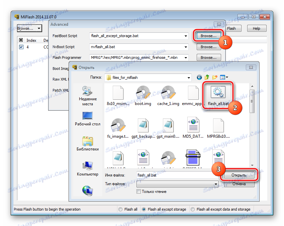Click the file list scrollbar up arrow
The image size is (284, 226).
tap(252, 86)
